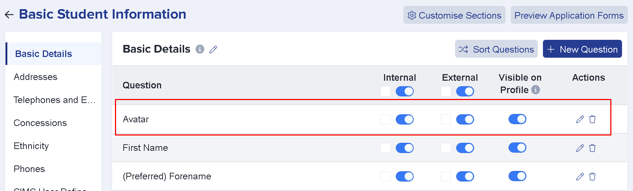Toggle Internal switch for Avatar row
The image size is (633, 191).
click(405, 119)
